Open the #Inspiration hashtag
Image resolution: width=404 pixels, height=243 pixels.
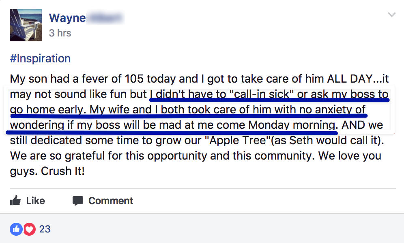[40, 58]
